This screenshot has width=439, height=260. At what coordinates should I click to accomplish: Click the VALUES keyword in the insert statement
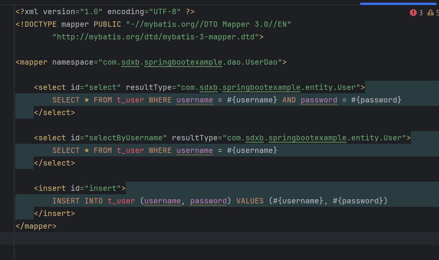tap(250, 201)
